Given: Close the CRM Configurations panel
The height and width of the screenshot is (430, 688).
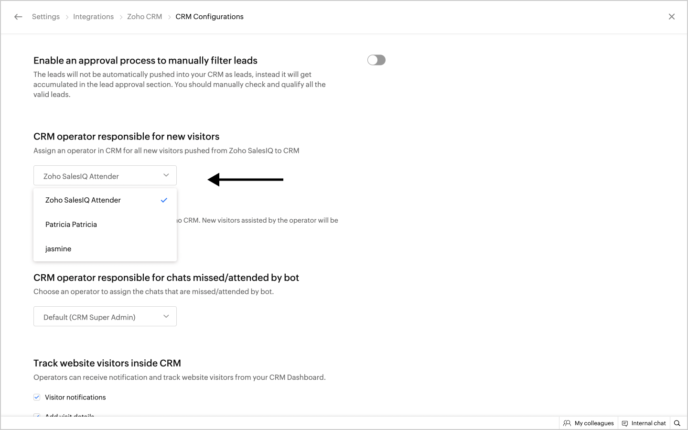Looking at the screenshot, I should [x=672, y=17].
